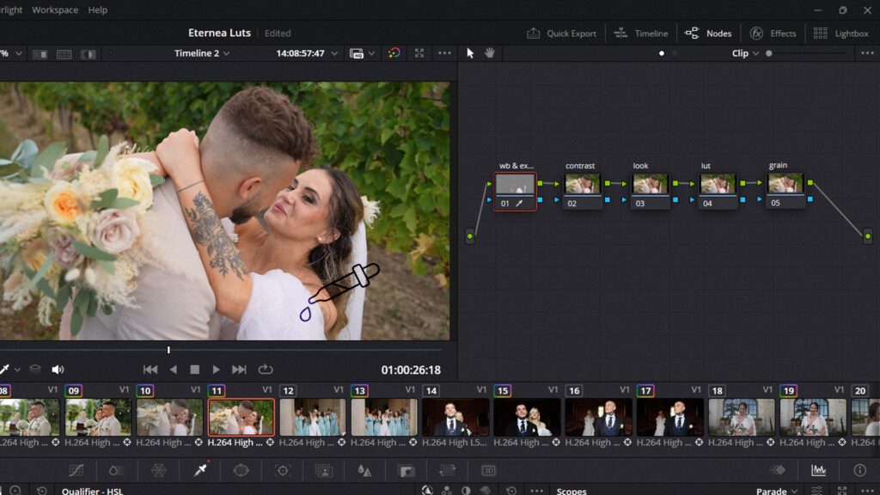Viewport: 880px width, 495px height.
Task: Toggle highlight viewer mode
Action: (89, 54)
